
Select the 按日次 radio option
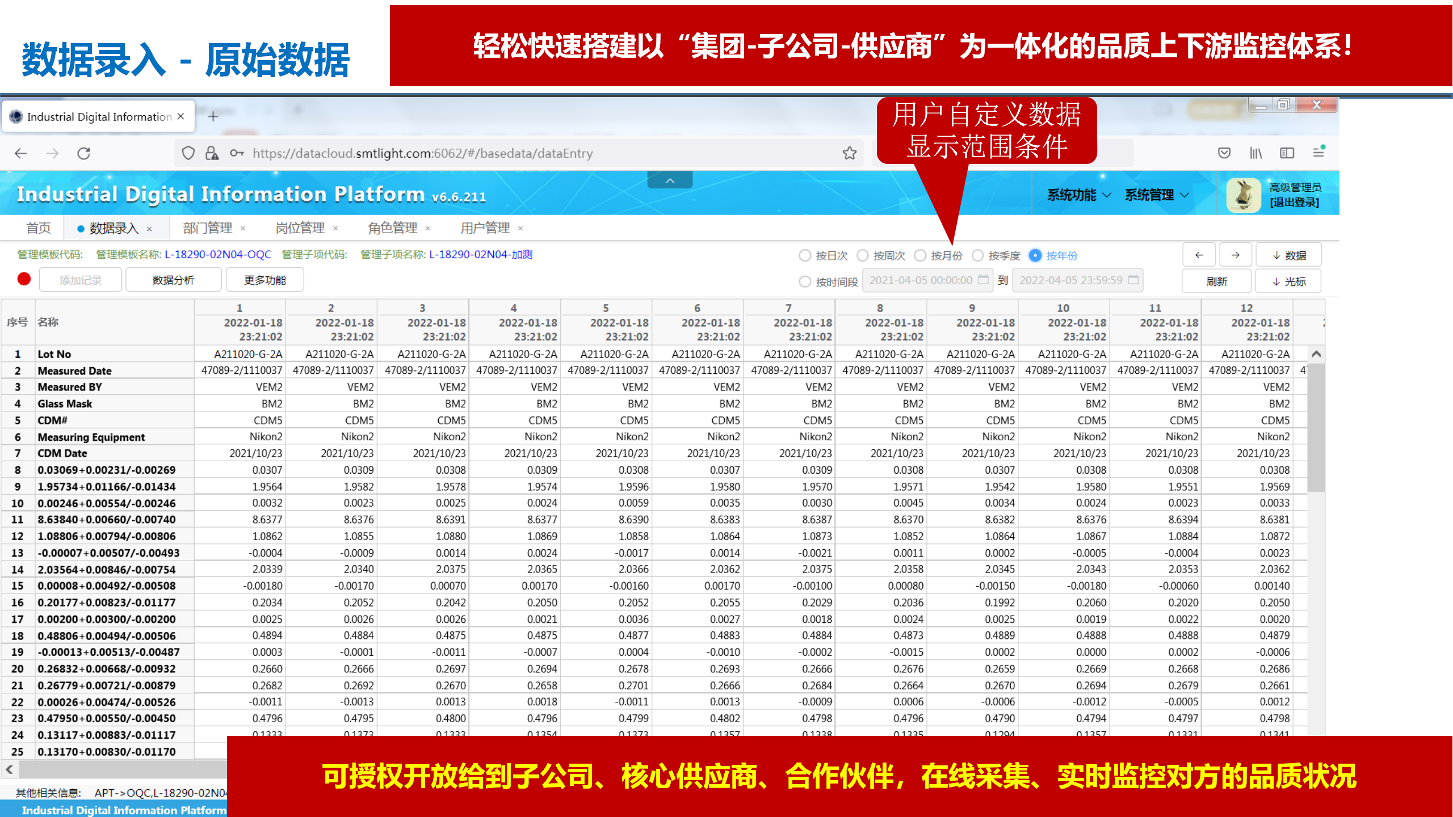805,256
